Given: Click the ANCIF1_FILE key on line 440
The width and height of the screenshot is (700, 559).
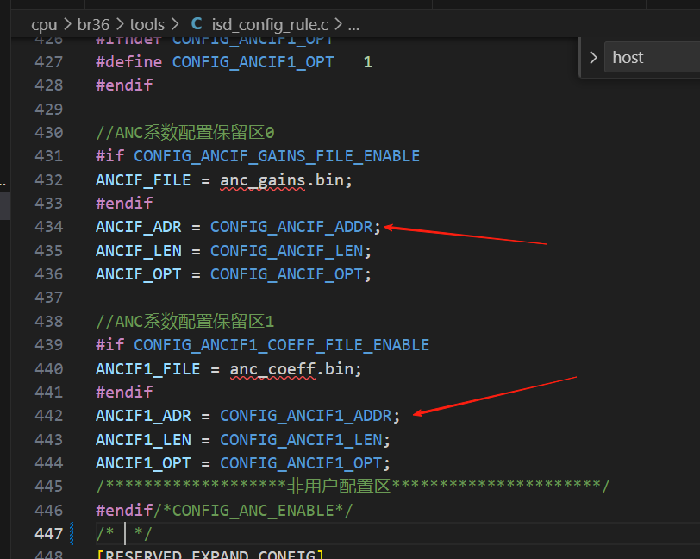Looking at the screenshot, I should pos(148,369).
